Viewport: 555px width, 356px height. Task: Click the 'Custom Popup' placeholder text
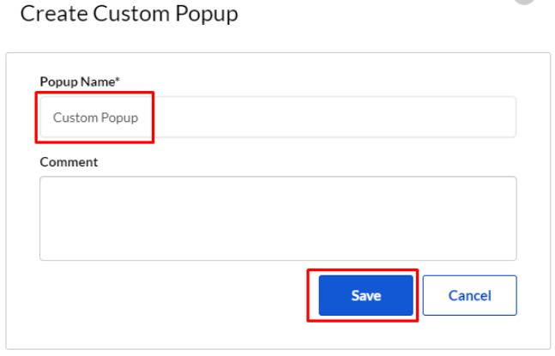coord(95,118)
